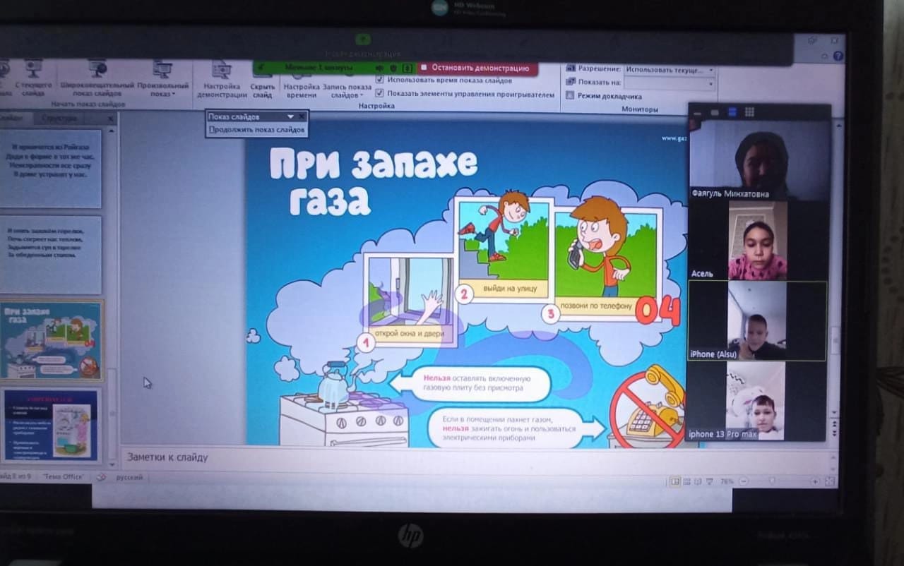This screenshot has height=566, width=904.
Task: Switch Zoom panel to vertical strip view
Action: (732, 112)
